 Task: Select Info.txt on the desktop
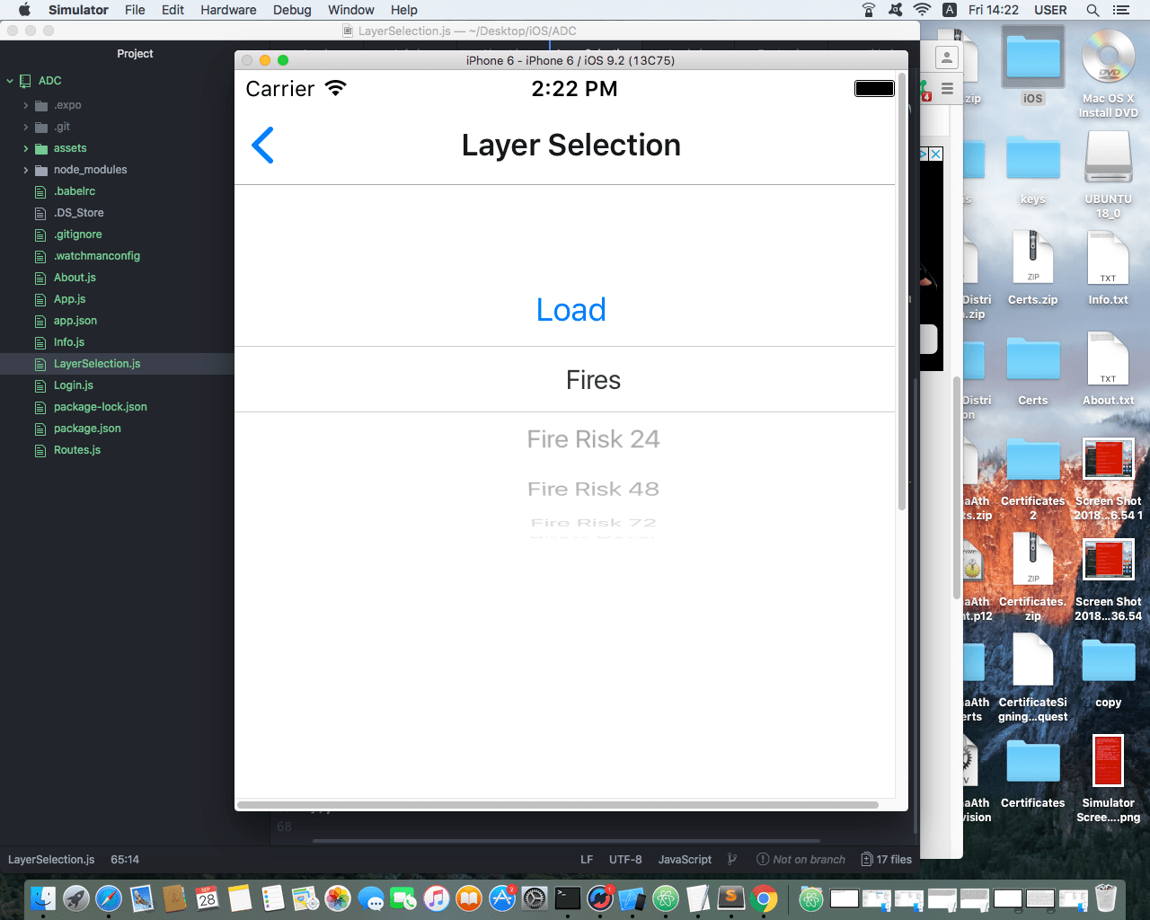pyautogui.click(x=1109, y=268)
